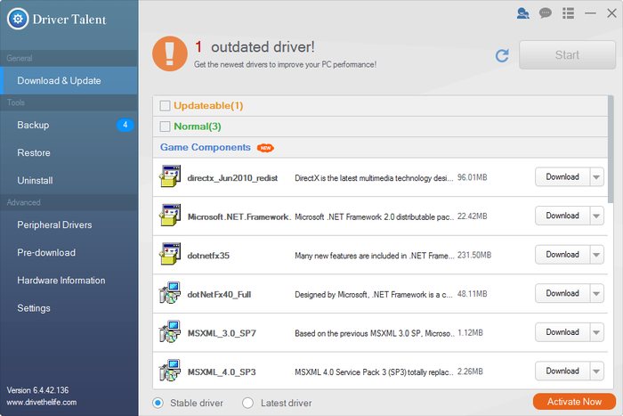The width and height of the screenshot is (623, 416).
Task: Click the Microsoft.NET.Framework package icon
Action: pyautogui.click(x=170, y=216)
